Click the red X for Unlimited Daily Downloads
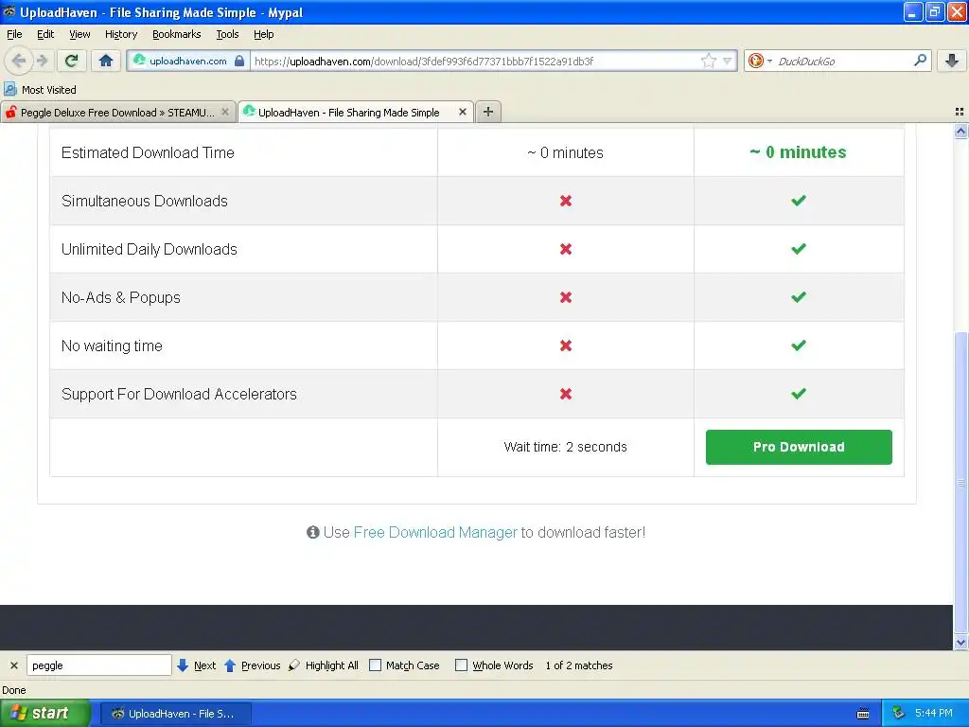Image resolution: width=969 pixels, height=727 pixels. coord(566,249)
